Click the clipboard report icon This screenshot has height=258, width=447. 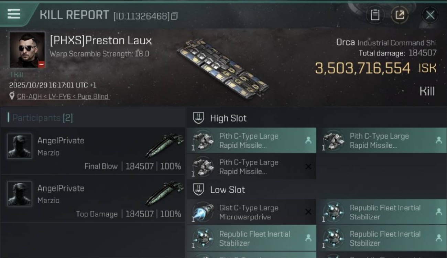375,15
